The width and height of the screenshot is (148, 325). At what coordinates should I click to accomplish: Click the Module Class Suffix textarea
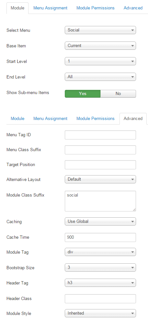[x=100, y=201]
